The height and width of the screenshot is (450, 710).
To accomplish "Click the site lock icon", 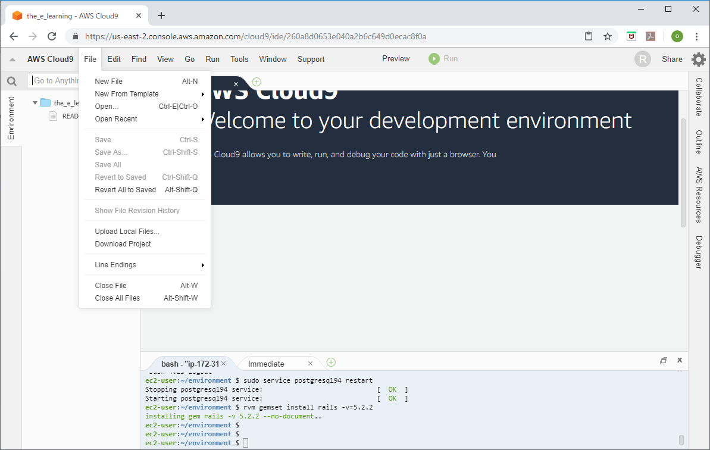I will (x=76, y=36).
